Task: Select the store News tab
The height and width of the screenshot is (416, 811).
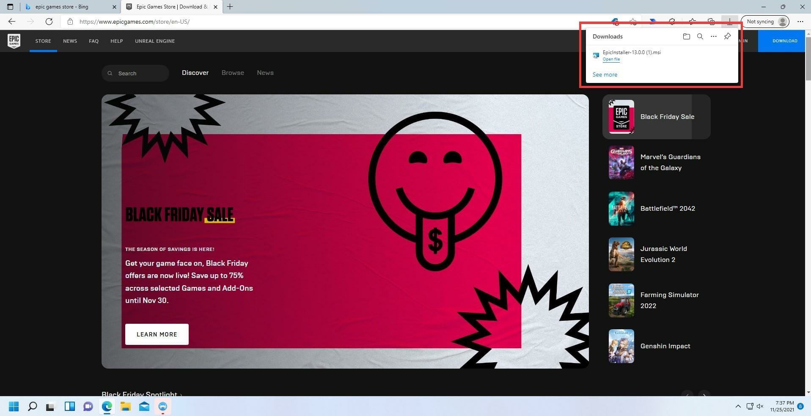Action: [265, 73]
